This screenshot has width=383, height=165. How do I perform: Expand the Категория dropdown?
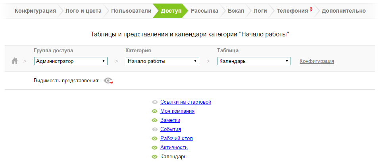[162, 61]
